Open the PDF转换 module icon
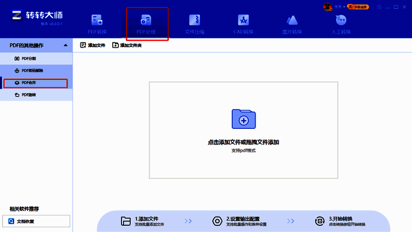Viewport: 412px width, 232px height. coord(96,21)
